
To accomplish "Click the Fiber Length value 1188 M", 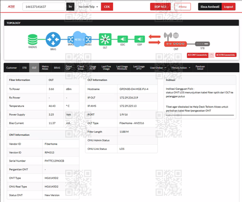I will coord(124,132).
